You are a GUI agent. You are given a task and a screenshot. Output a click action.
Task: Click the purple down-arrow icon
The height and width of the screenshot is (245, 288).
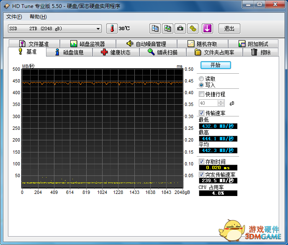(x=207, y=28)
